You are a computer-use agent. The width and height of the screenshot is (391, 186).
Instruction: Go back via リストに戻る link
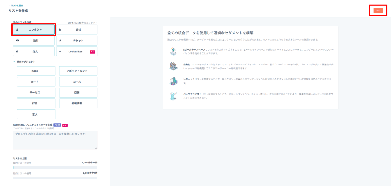[x=17, y=5]
